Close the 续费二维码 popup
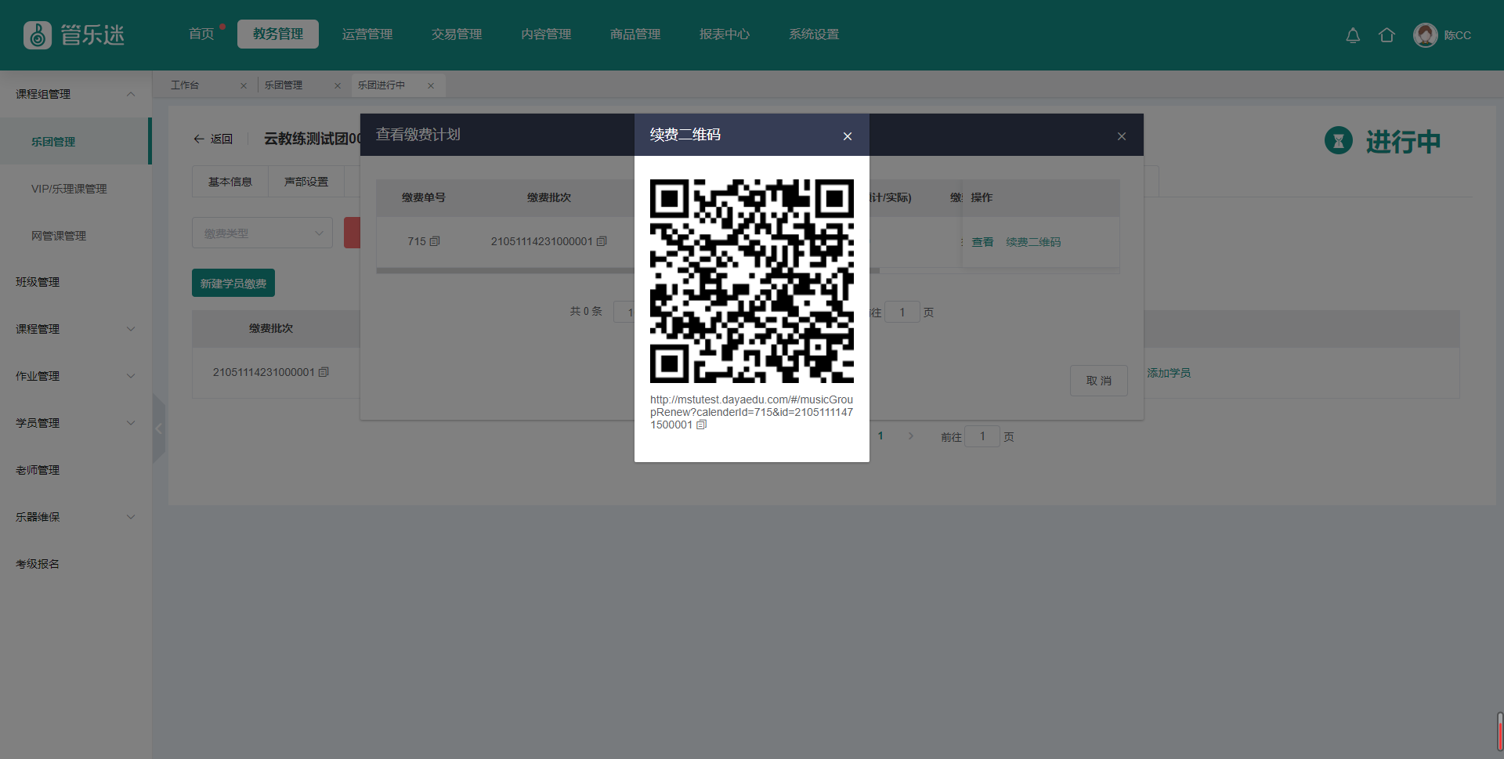The image size is (1504, 759). coord(847,136)
